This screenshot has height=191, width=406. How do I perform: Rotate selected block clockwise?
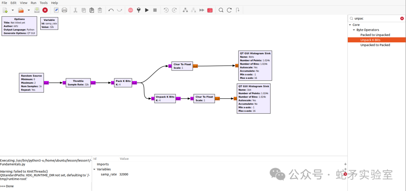pos(174,10)
